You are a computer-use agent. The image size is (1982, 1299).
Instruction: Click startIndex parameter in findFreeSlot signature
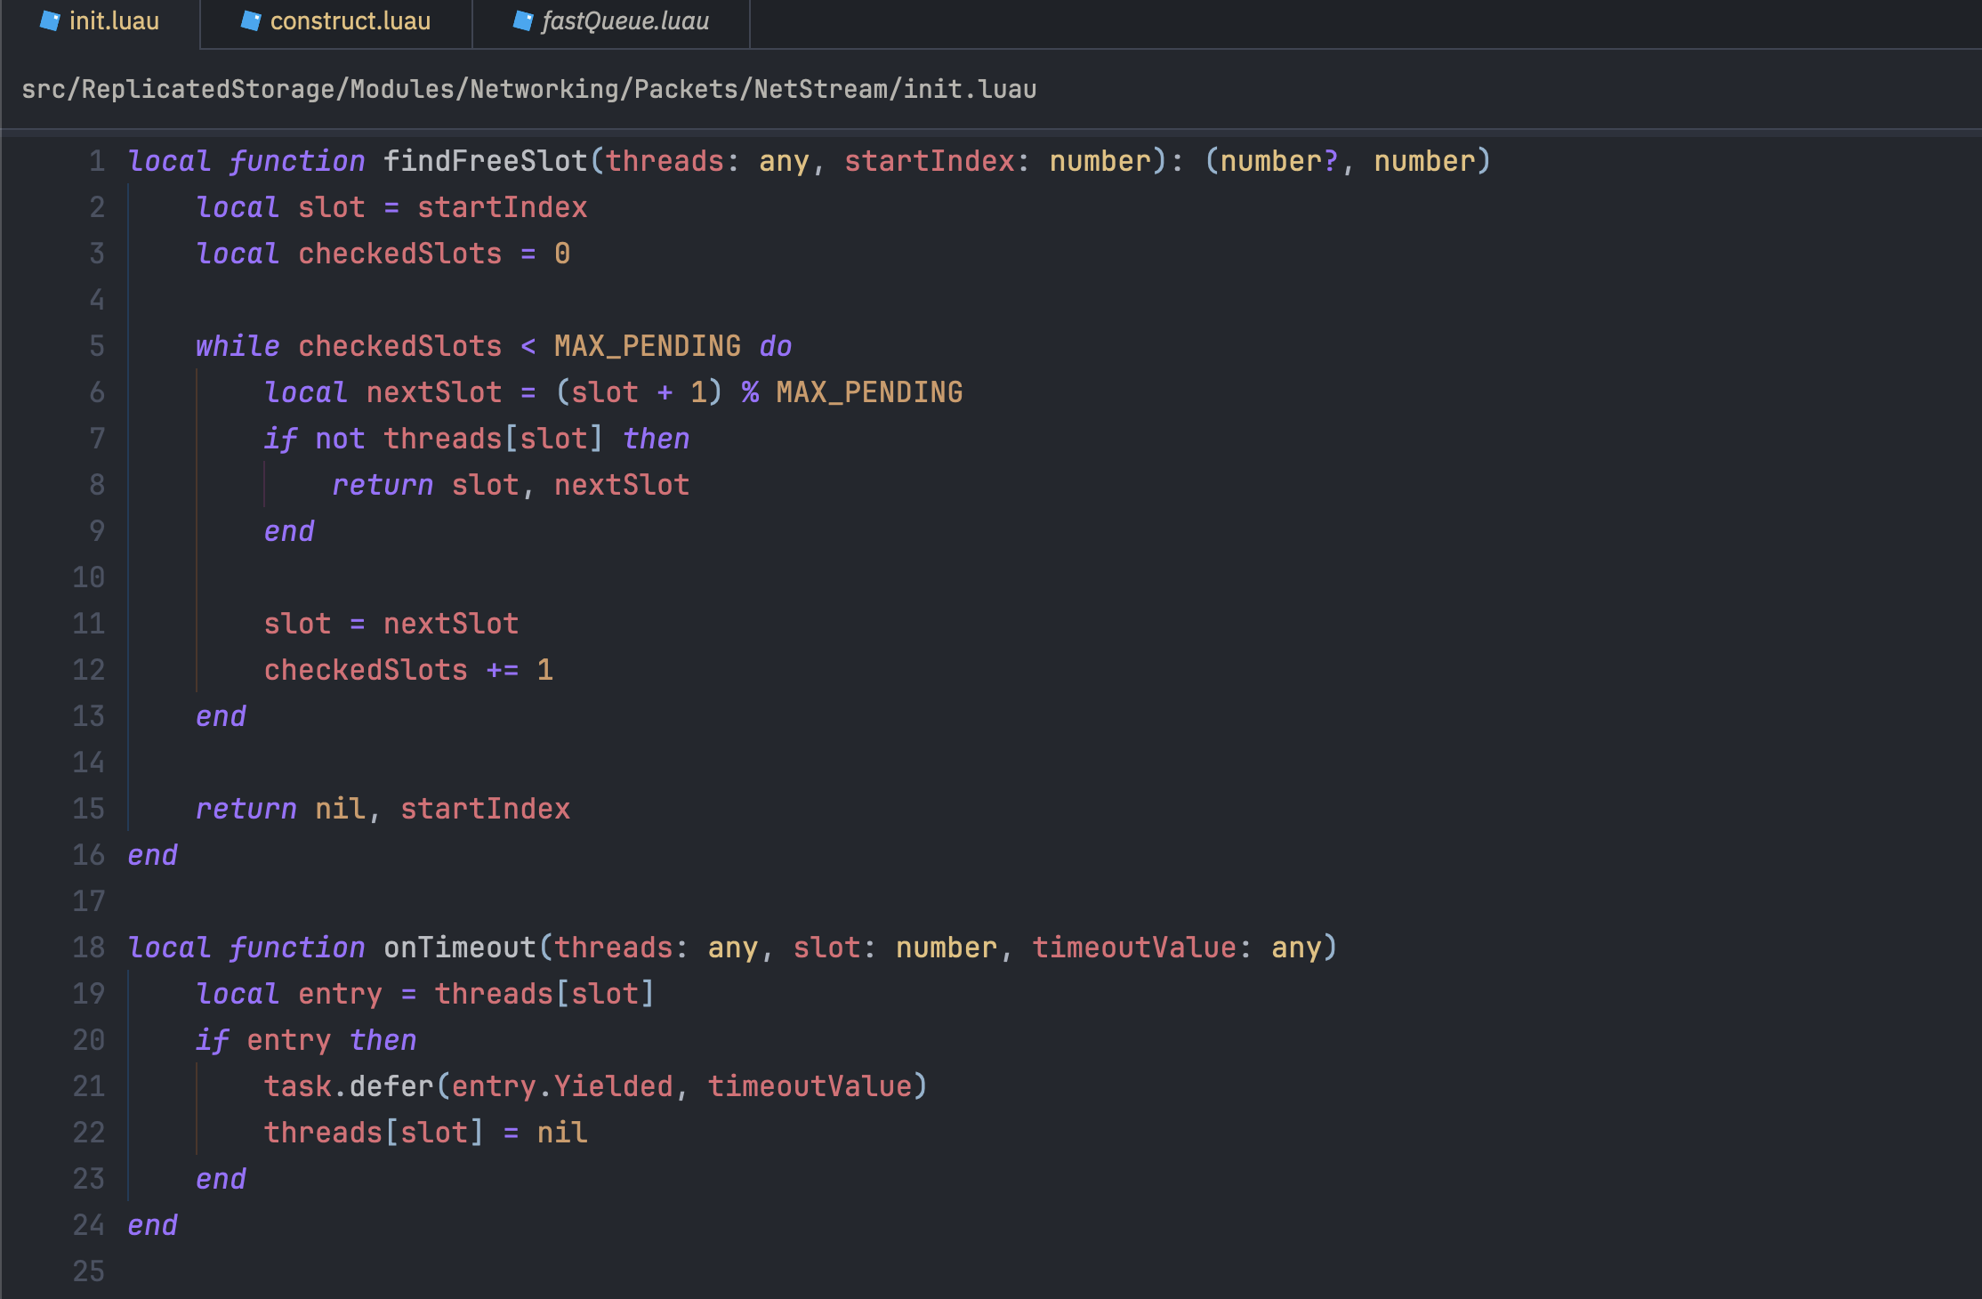click(930, 161)
